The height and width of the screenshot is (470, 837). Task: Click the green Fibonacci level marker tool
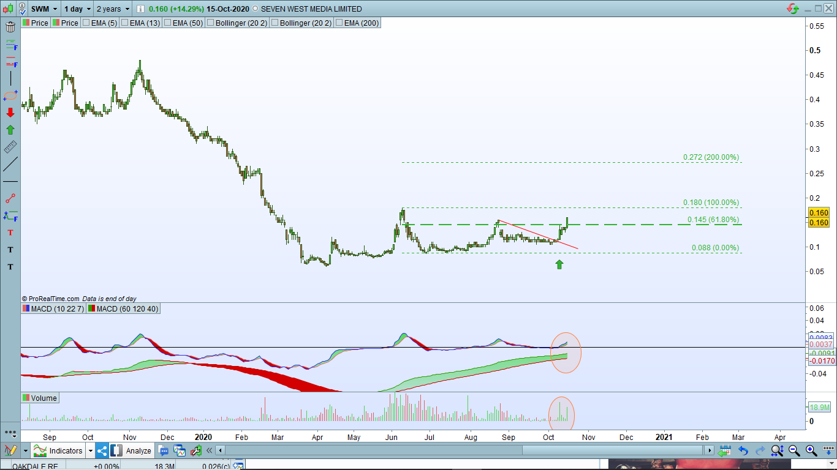(10, 44)
